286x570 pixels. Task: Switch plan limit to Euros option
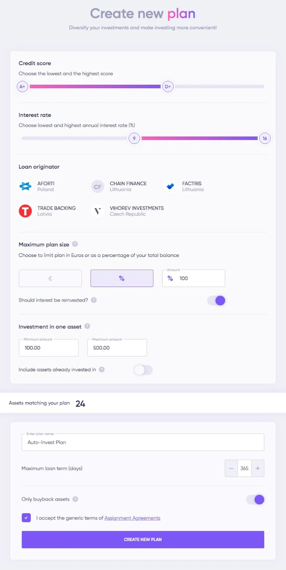click(x=50, y=278)
